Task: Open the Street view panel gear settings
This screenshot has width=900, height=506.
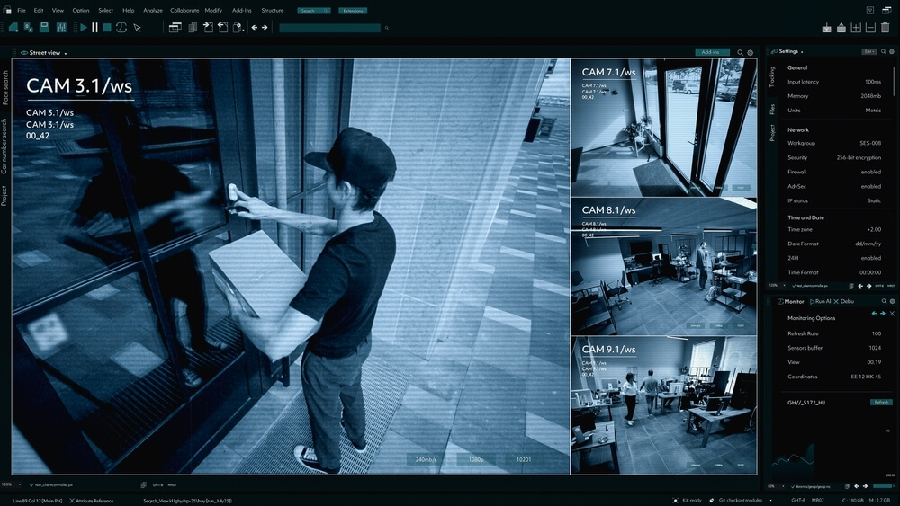Action: tap(751, 53)
